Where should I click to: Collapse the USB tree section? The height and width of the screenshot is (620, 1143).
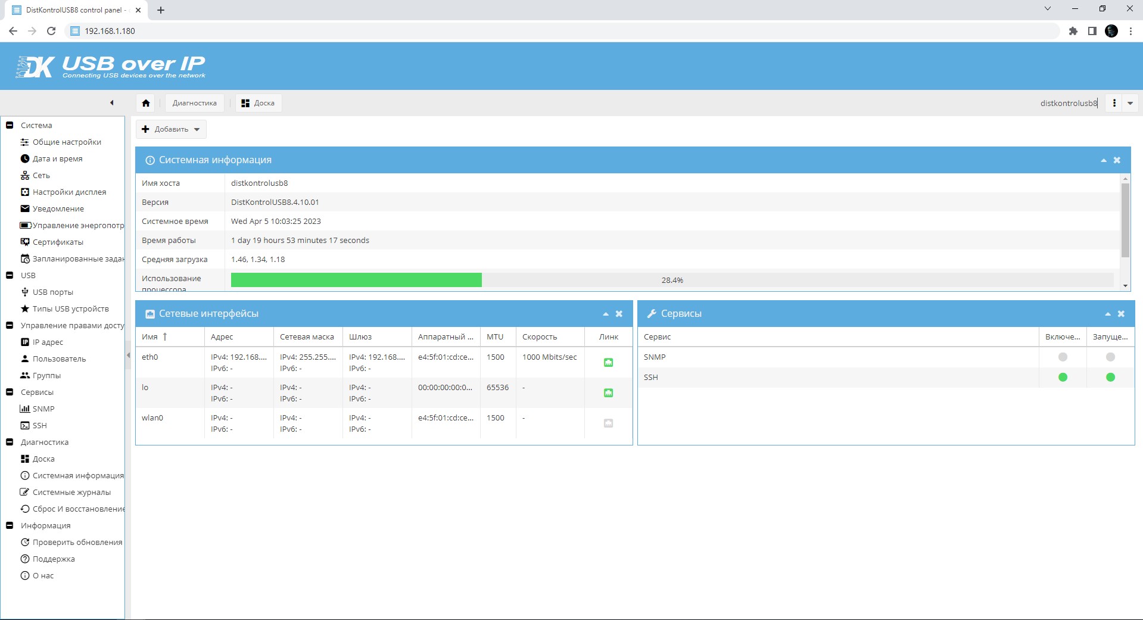[10, 275]
